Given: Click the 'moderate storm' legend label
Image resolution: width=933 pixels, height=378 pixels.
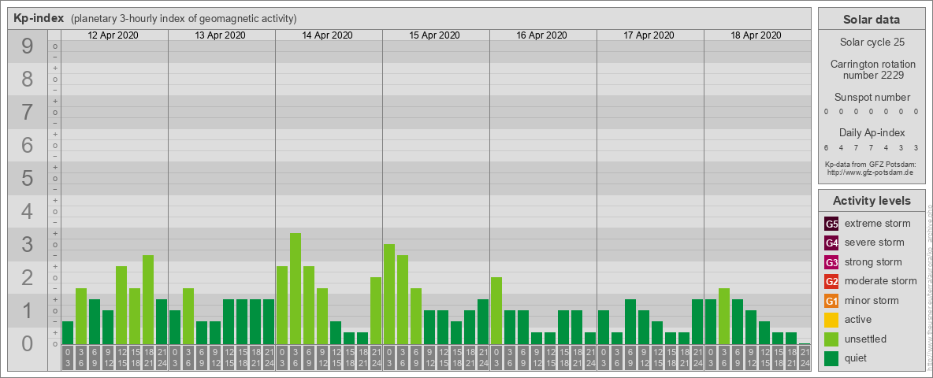Looking at the screenshot, I should [x=881, y=280].
